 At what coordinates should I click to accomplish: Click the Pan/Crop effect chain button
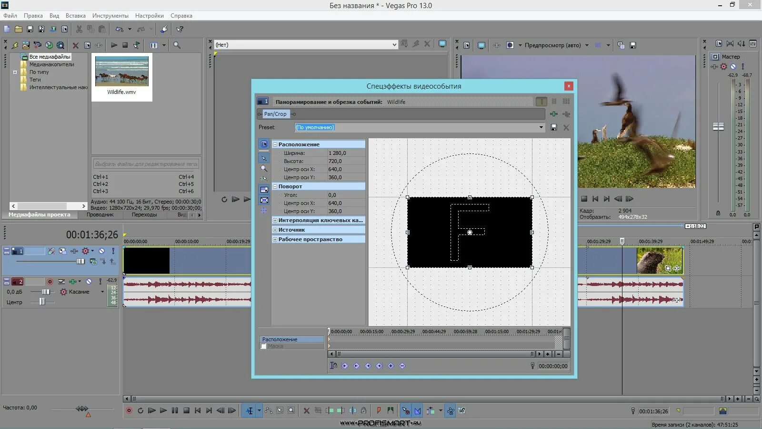(x=275, y=114)
